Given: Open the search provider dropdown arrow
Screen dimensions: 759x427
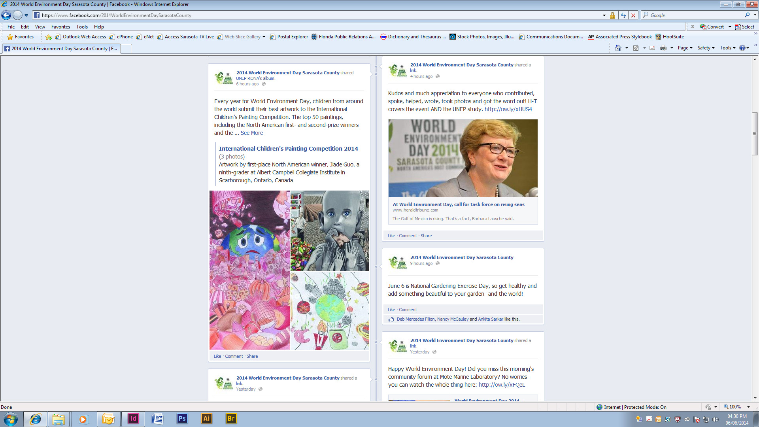Looking at the screenshot, I should (755, 15).
